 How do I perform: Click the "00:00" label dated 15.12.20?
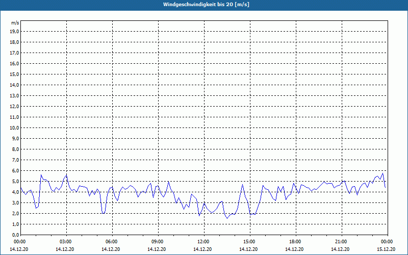[x=387, y=242]
